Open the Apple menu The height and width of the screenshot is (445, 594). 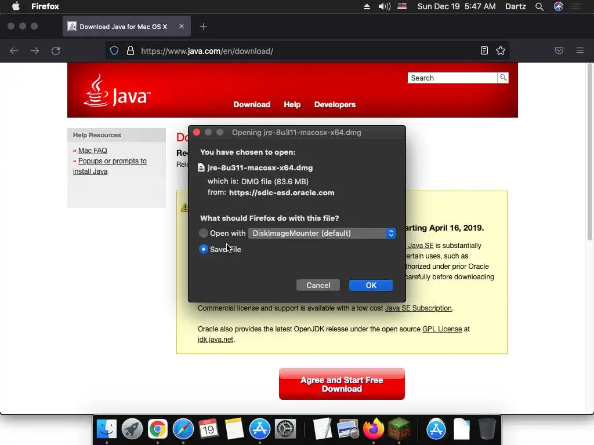coord(16,6)
